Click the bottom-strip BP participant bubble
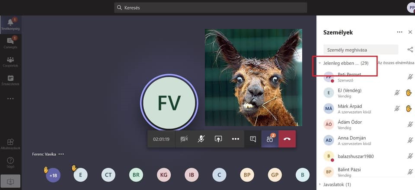The image size is (415, 190). [247, 175]
